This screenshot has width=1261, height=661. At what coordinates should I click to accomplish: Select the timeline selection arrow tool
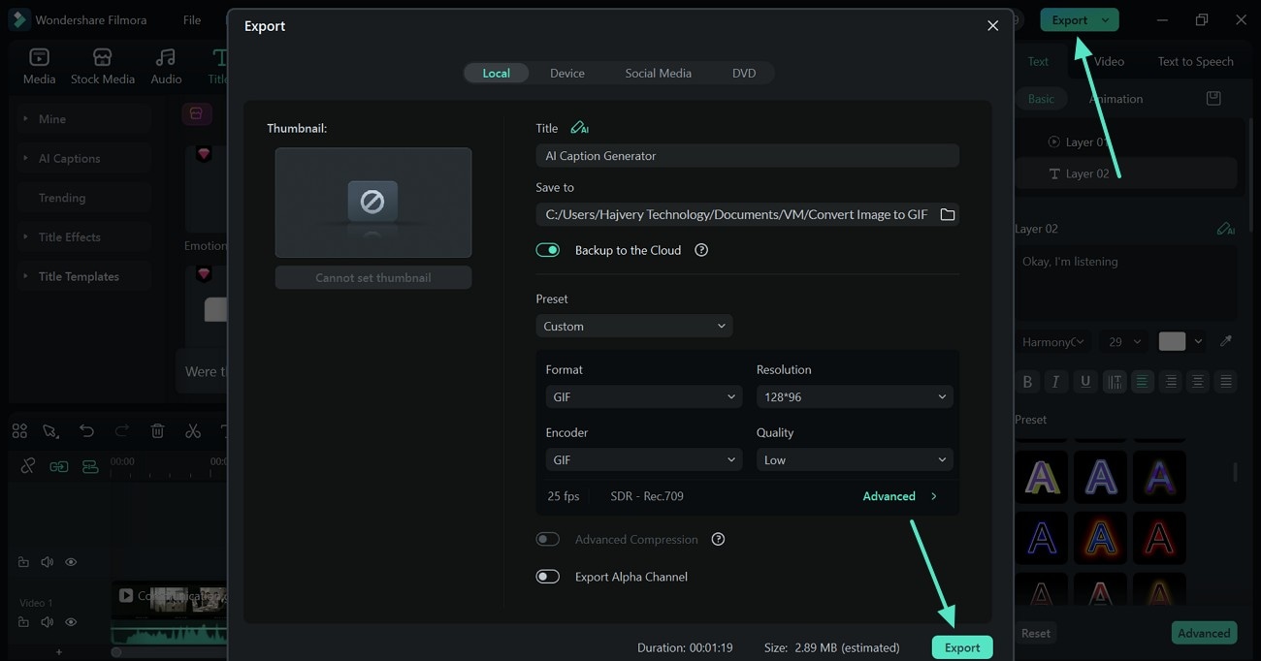coord(51,431)
